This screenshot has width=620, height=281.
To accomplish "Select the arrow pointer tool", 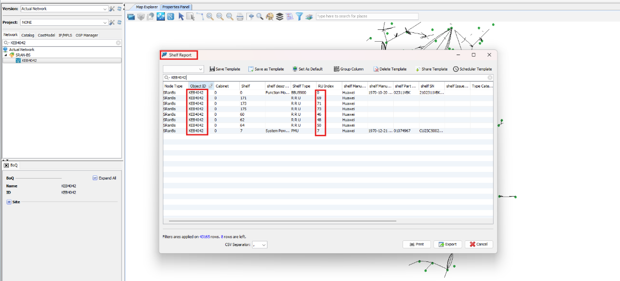I will click(181, 16).
